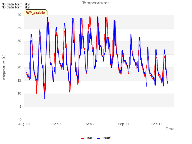Click the 20 y-axis tick label
This screenshot has width=192, height=144.
[x=19, y=67]
